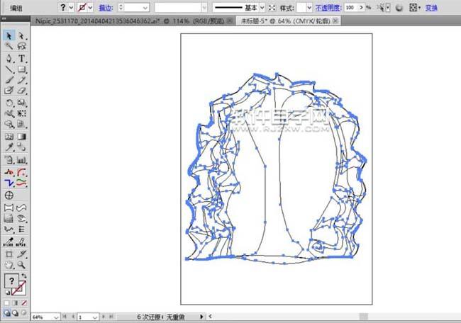Open the brush definition 基本 dropdown
The width and height of the screenshot is (461, 323).
[x=262, y=8]
